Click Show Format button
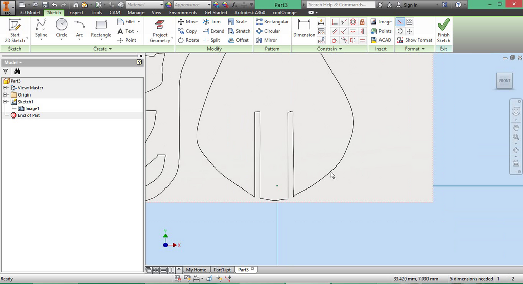The height and width of the screenshot is (284, 523). coord(415,40)
